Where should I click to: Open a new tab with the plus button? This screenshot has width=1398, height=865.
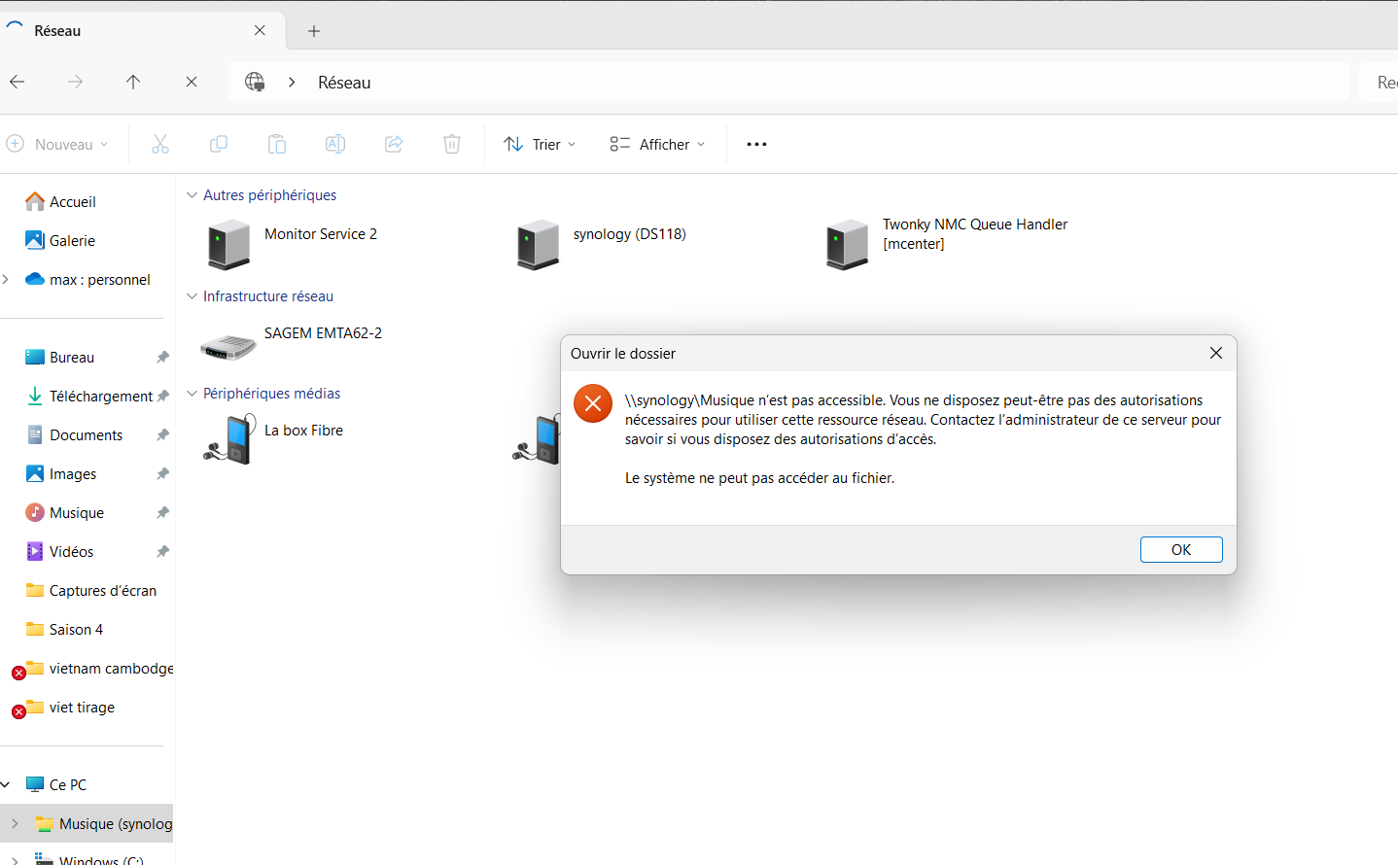(x=314, y=31)
